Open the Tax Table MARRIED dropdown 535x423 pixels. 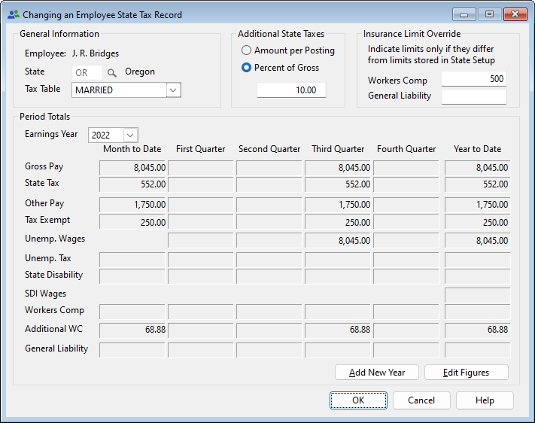pyautogui.click(x=173, y=90)
